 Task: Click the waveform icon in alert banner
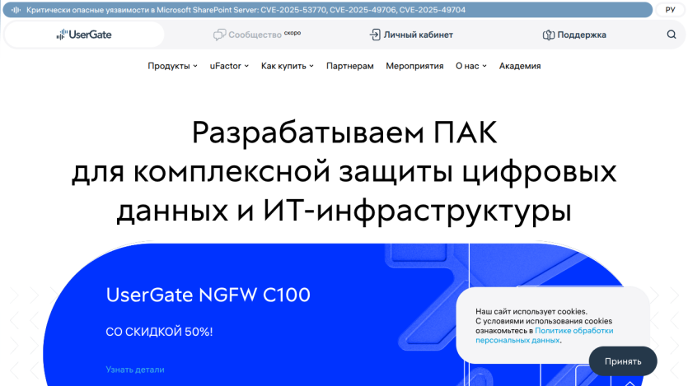pyautogui.click(x=16, y=10)
